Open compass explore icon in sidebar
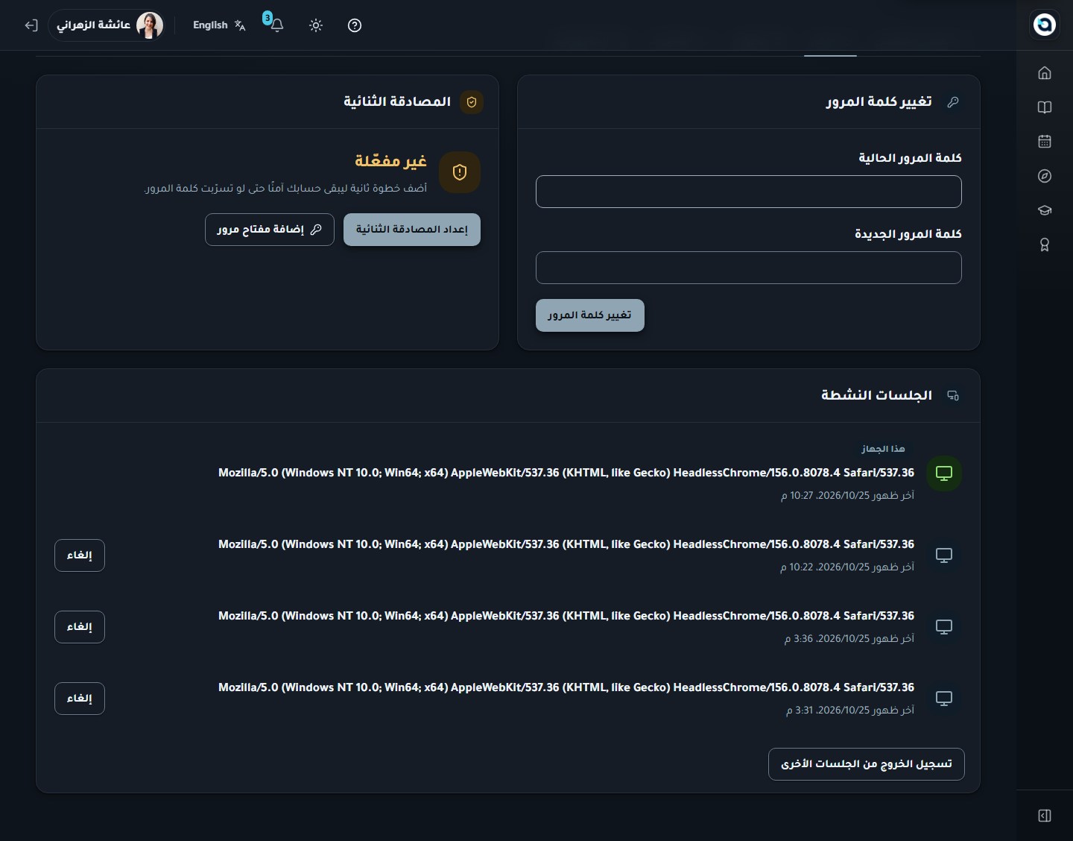This screenshot has width=1073, height=841. click(1045, 176)
